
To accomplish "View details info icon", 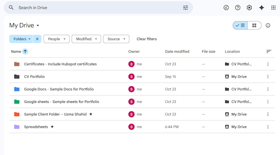I will [268, 25].
